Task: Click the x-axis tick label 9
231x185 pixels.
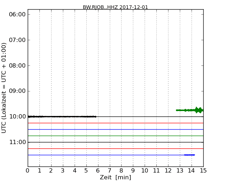Action: point(133,170)
